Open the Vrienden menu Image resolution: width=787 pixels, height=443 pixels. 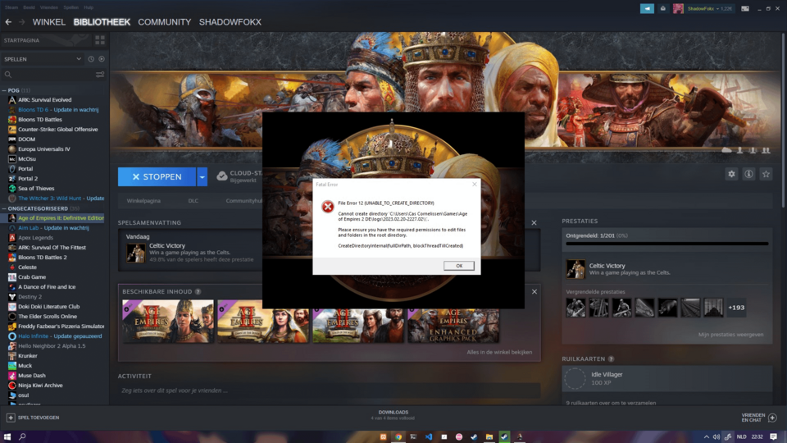49,7
